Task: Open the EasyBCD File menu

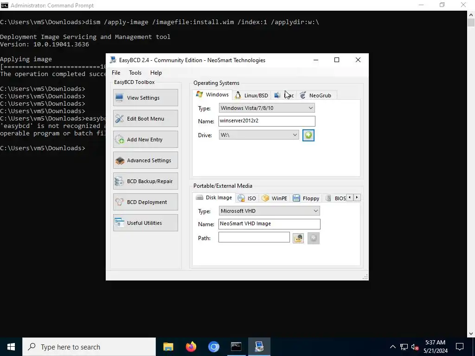Action: coord(116,73)
